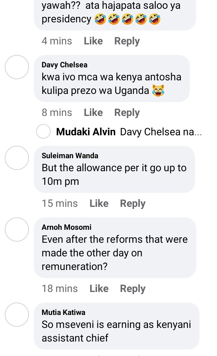This screenshot has height=356, width=217.
Task: Open Arnoh Mosomi's profile avatar
Action: 17,229
